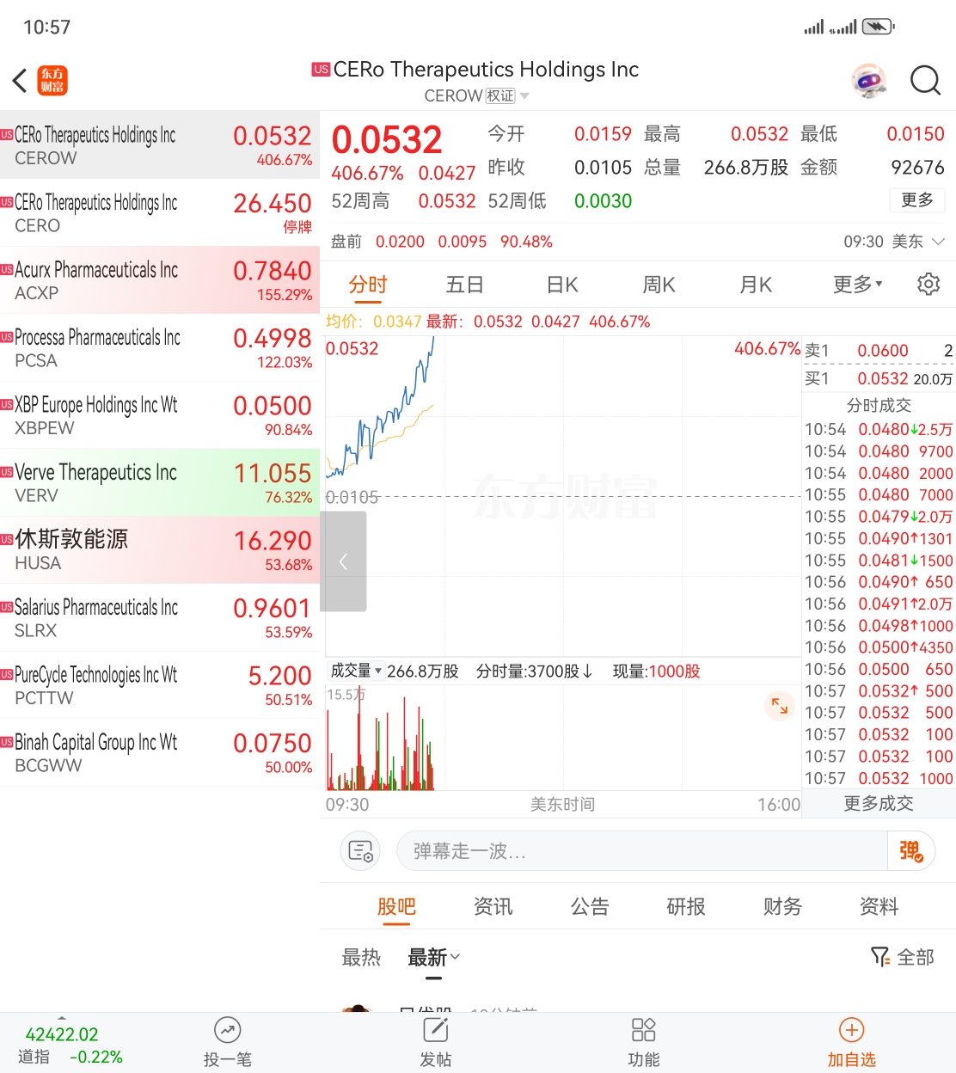956x1073 pixels.
Task: Open the Eastmoney orange logo
Action: click(x=53, y=81)
